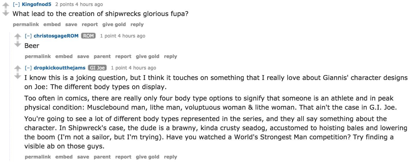Upvote dropkickoutthejams' comment
Image resolution: width=413 pixels, height=164 pixels.
coord(18,68)
